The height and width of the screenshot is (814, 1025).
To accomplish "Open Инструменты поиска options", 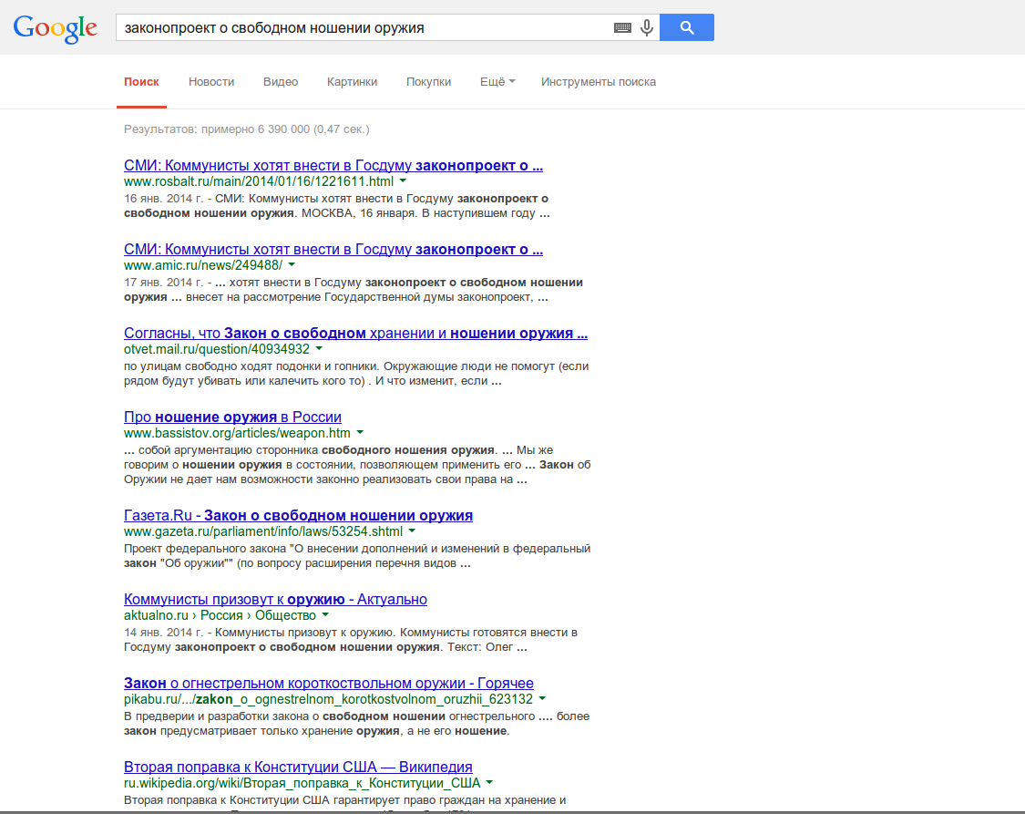I will tap(598, 82).
